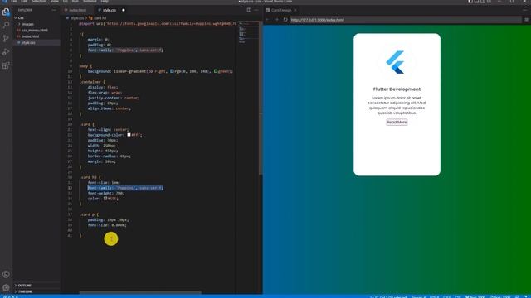This screenshot has width=531, height=298.
Task: Open the preview browser menu icon
Action: (x=526, y=20)
